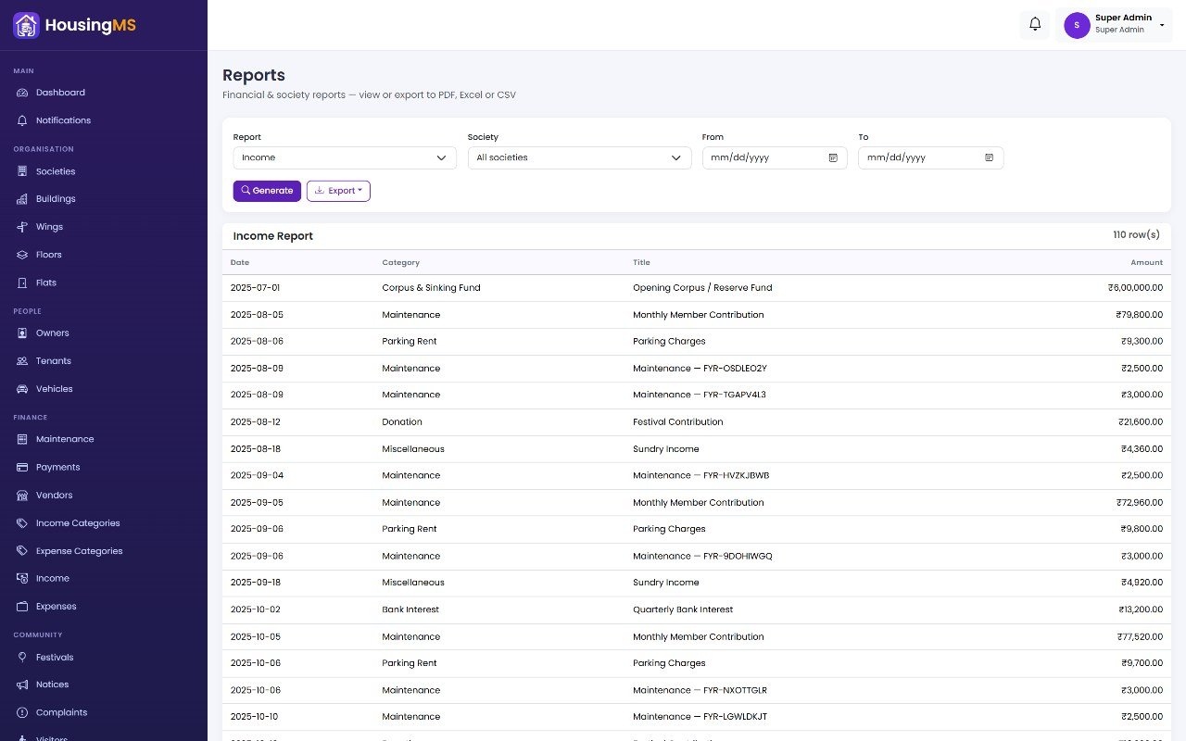Click the 2025-07-01 date cell
This screenshot has height=741, width=1186.
[255, 288]
